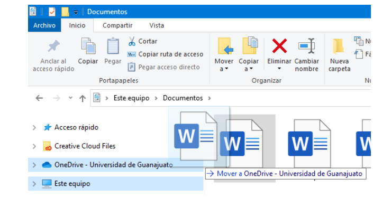Expand the chevron after Este equipo in path
This screenshot has height=208, width=391.
pyautogui.click(x=156, y=98)
